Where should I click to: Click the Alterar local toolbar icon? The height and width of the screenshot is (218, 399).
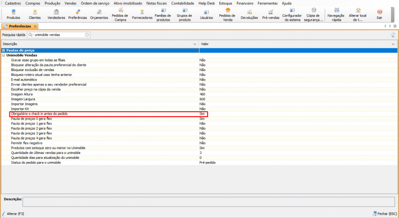[x=358, y=14]
